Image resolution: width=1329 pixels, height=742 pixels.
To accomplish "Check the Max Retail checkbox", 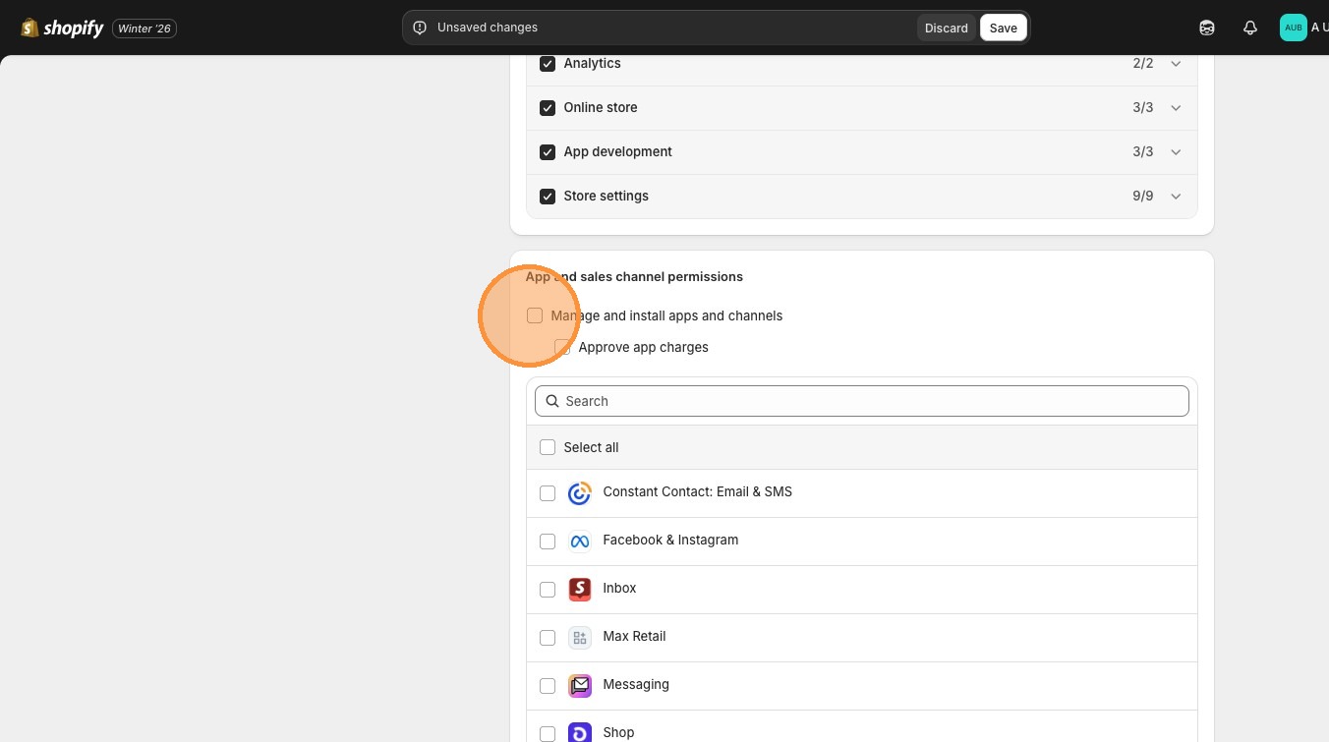I will tap(548, 638).
